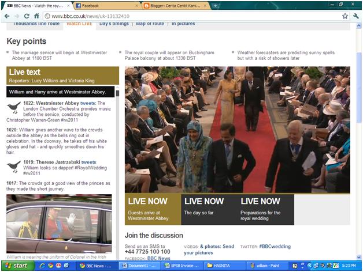Image resolution: width=363 pixels, height=272 pixels.
Task: Click the photo of William waving in car
Action: 59,224
